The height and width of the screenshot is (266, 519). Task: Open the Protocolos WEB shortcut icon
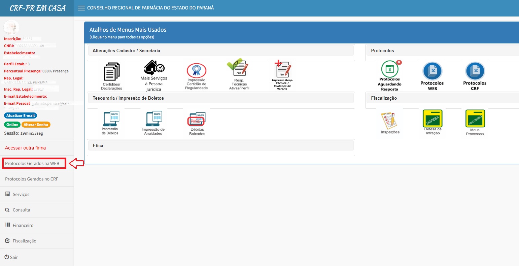click(432, 76)
